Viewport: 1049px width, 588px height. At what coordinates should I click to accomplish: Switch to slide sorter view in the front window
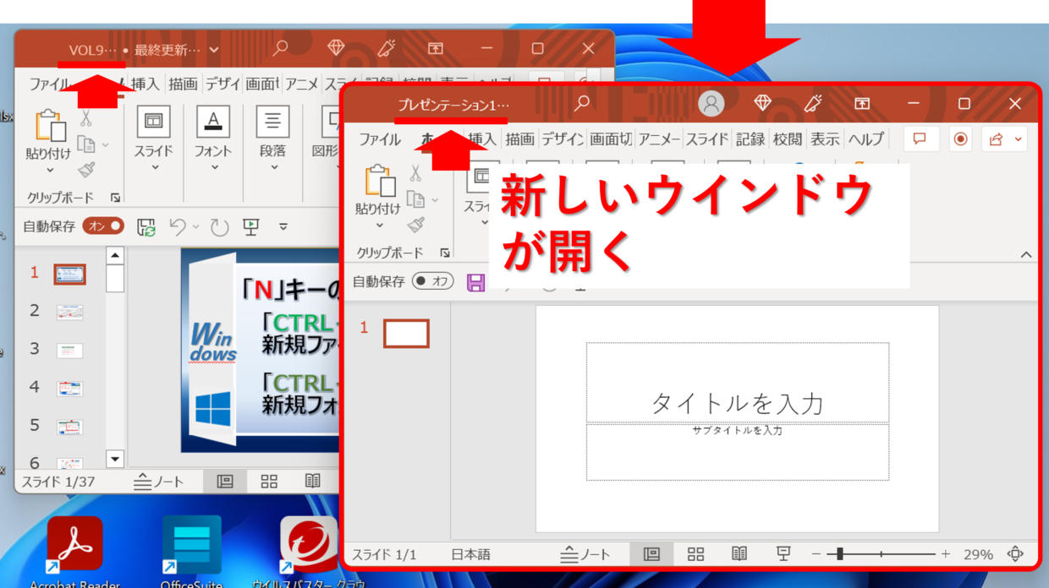pos(695,554)
